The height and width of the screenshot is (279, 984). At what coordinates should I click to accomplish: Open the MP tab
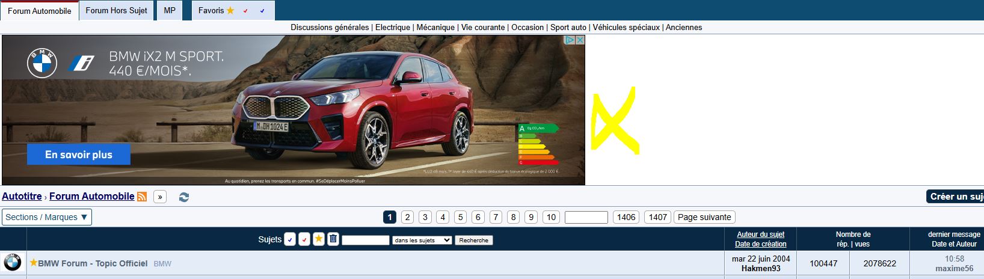tap(170, 10)
